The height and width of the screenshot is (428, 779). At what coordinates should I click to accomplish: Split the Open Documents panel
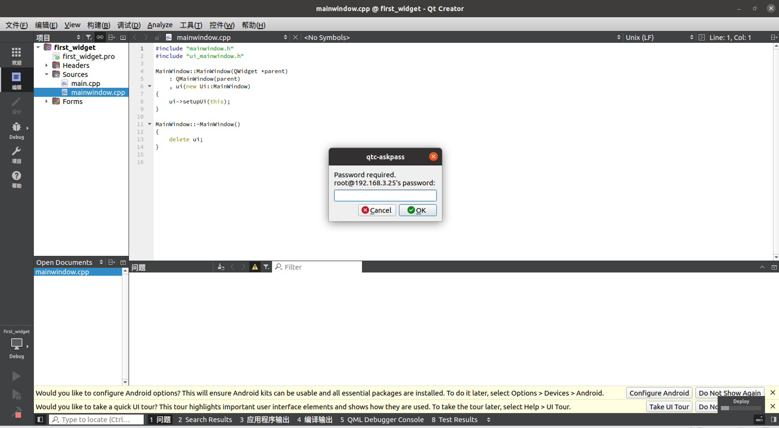[112, 262]
